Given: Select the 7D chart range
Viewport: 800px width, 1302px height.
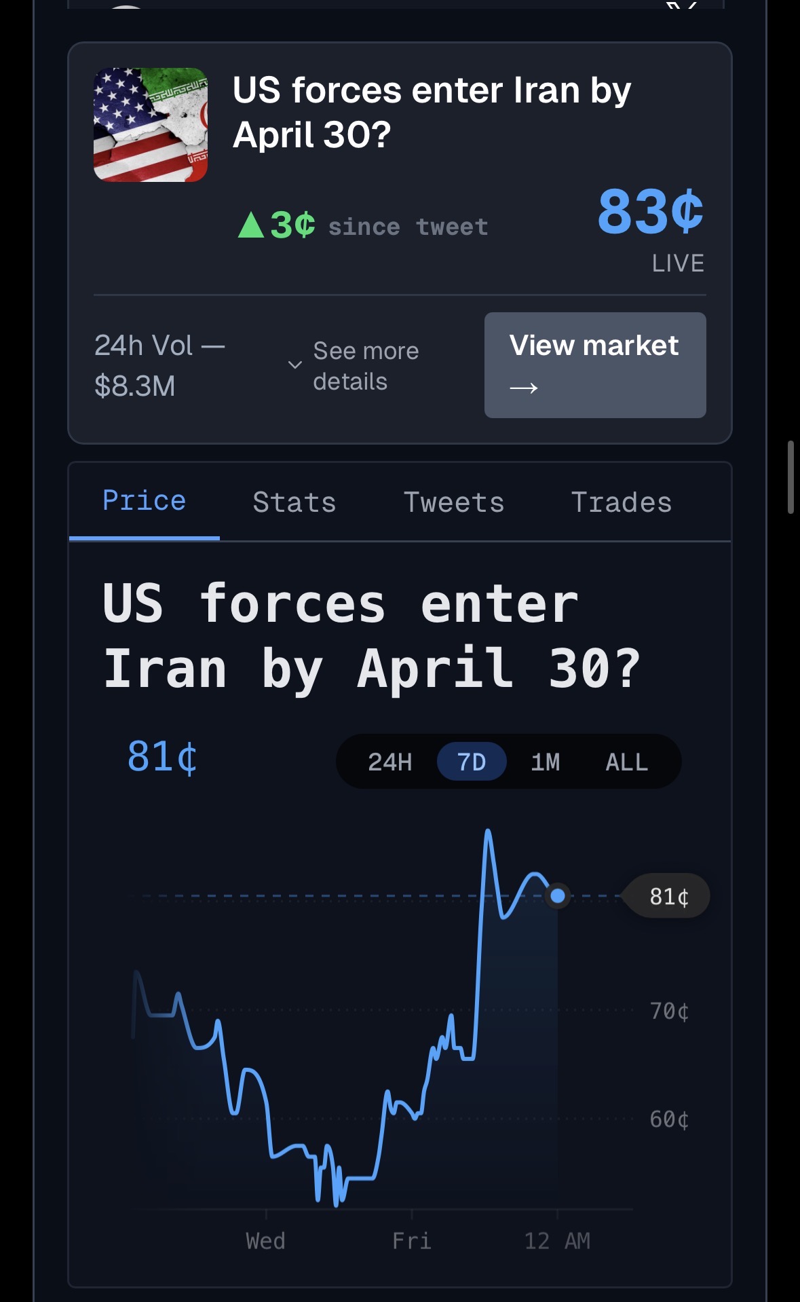Looking at the screenshot, I should click(471, 762).
